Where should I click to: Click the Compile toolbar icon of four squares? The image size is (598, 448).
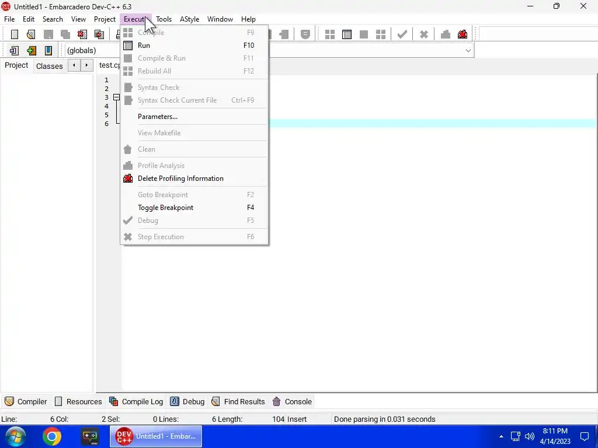[330, 34]
